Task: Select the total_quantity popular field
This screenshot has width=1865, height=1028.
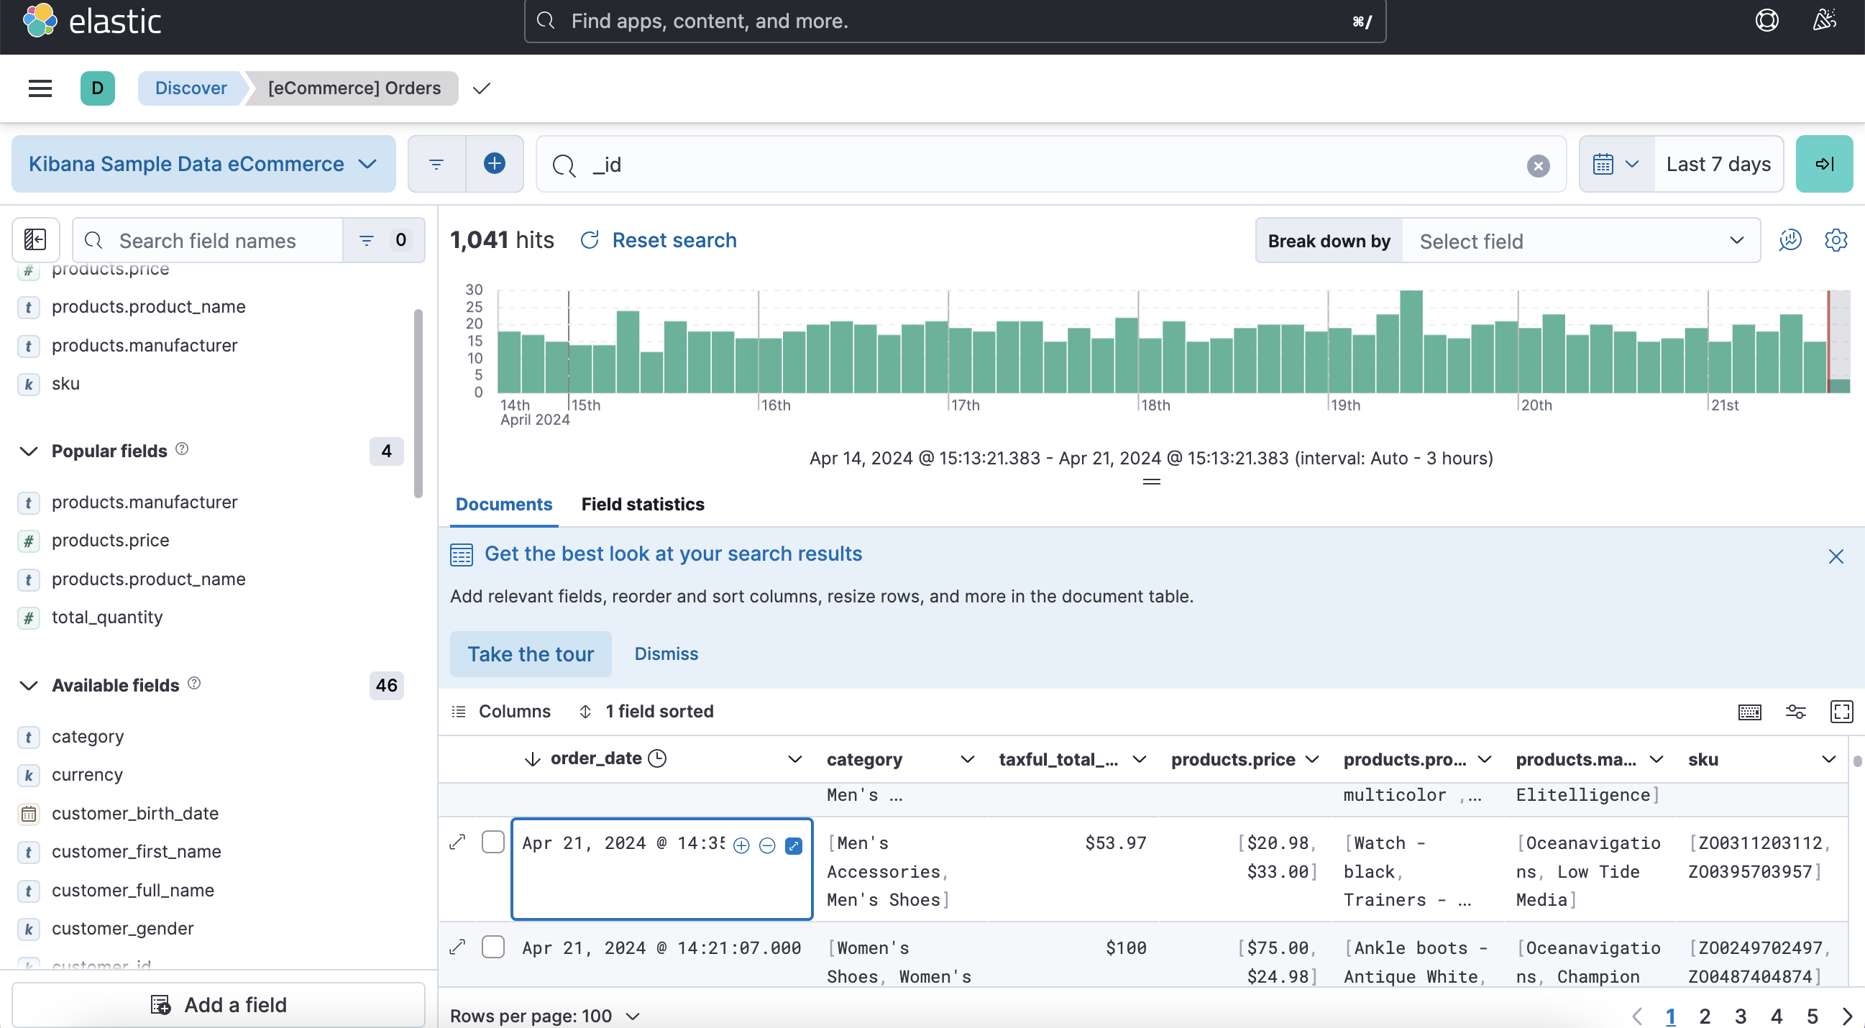Action: [x=107, y=618]
